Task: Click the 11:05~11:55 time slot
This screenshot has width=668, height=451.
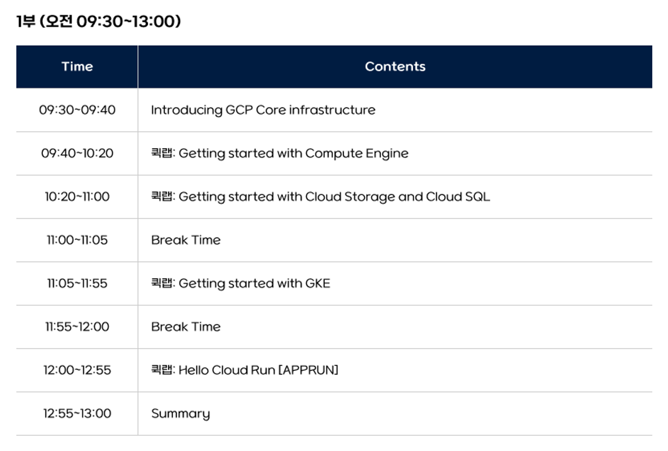Action: tap(77, 284)
